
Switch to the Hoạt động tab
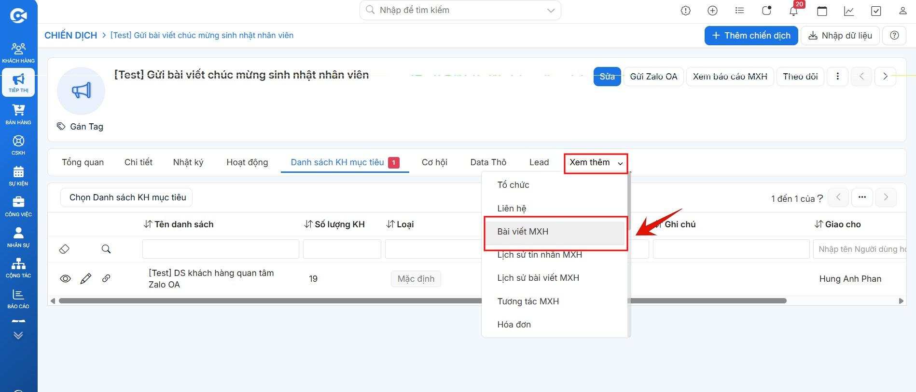(247, 162)
